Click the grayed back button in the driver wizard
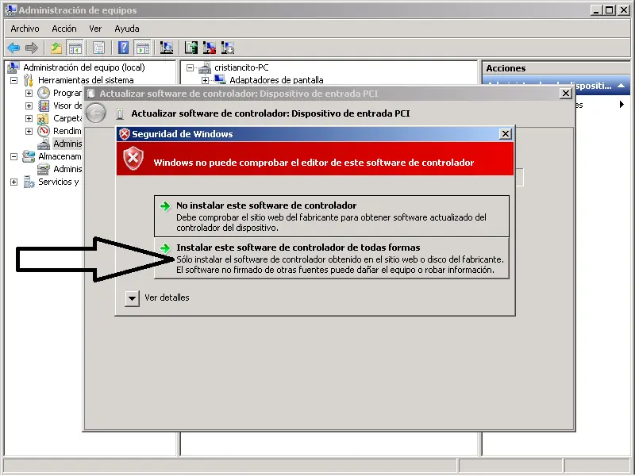The width and height of the screenshot is (635, 476). click(96, 113)
